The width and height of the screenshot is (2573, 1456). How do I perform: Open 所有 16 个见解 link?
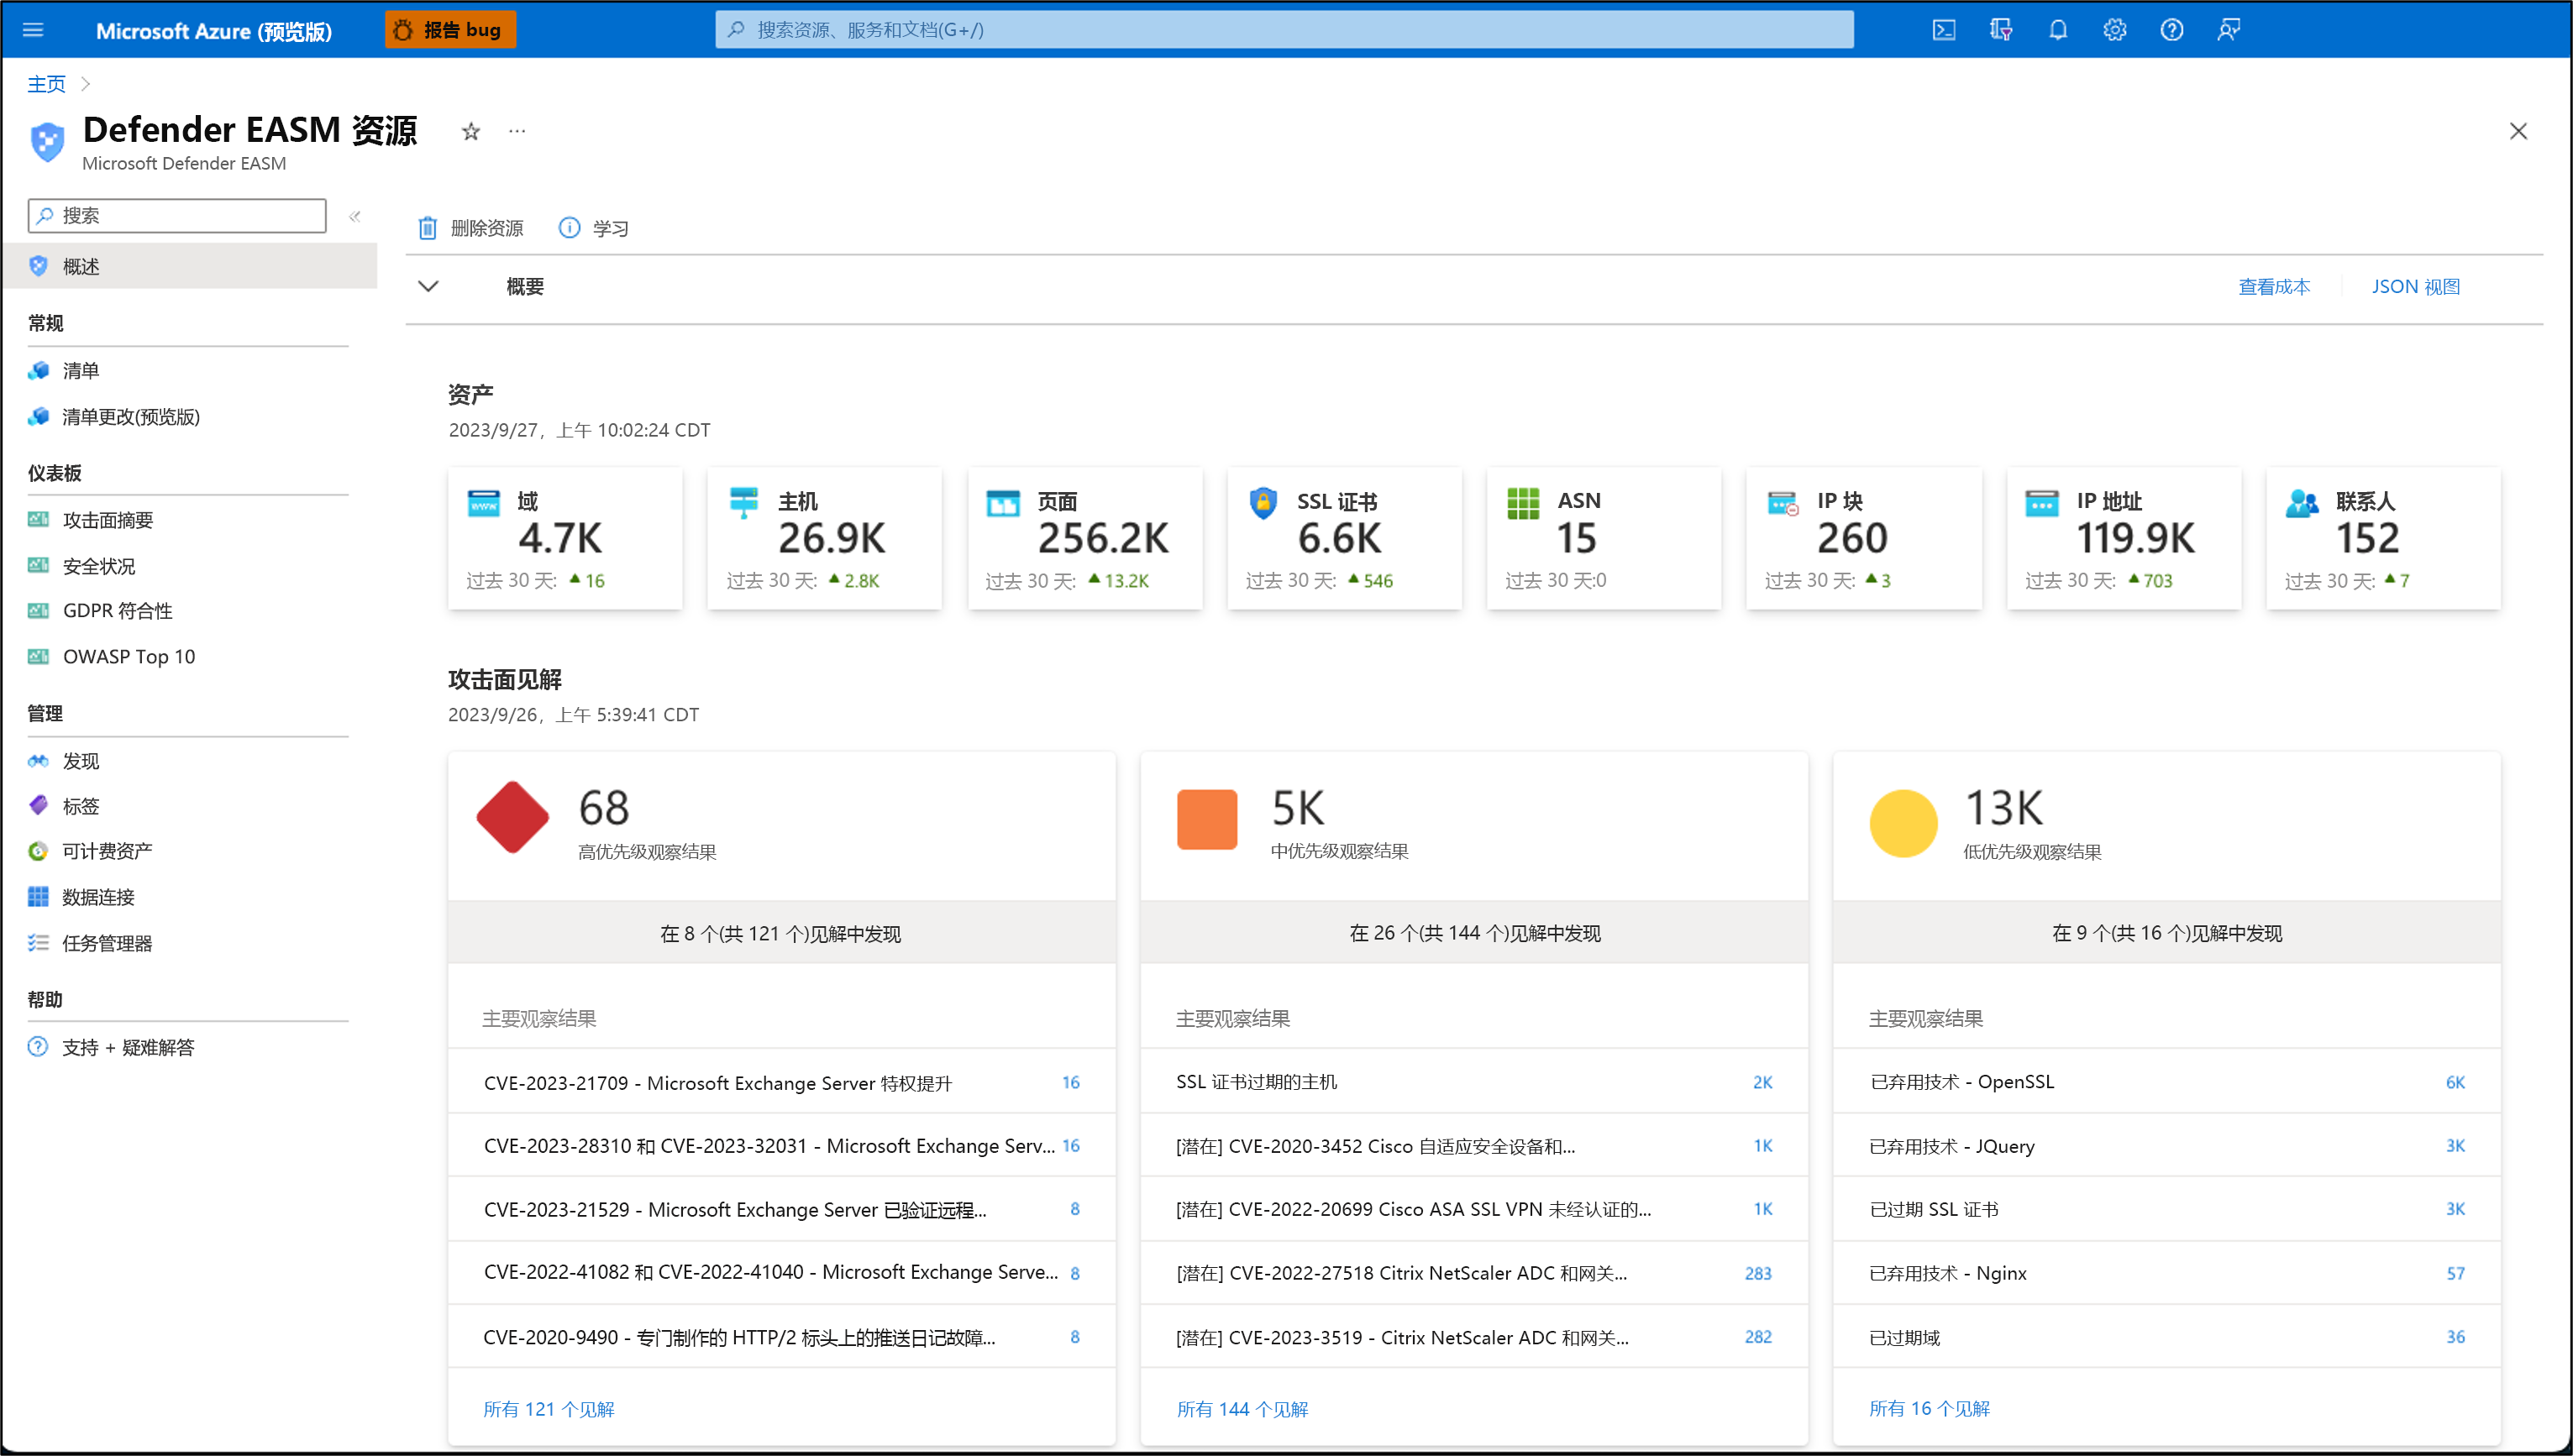(x=1929, y=1408)
